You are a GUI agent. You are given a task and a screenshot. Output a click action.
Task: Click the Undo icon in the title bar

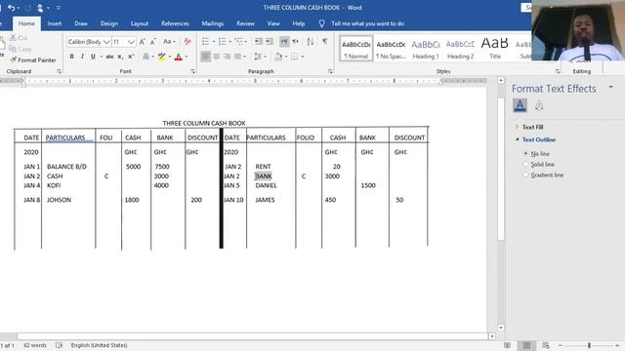pos(11,8)
